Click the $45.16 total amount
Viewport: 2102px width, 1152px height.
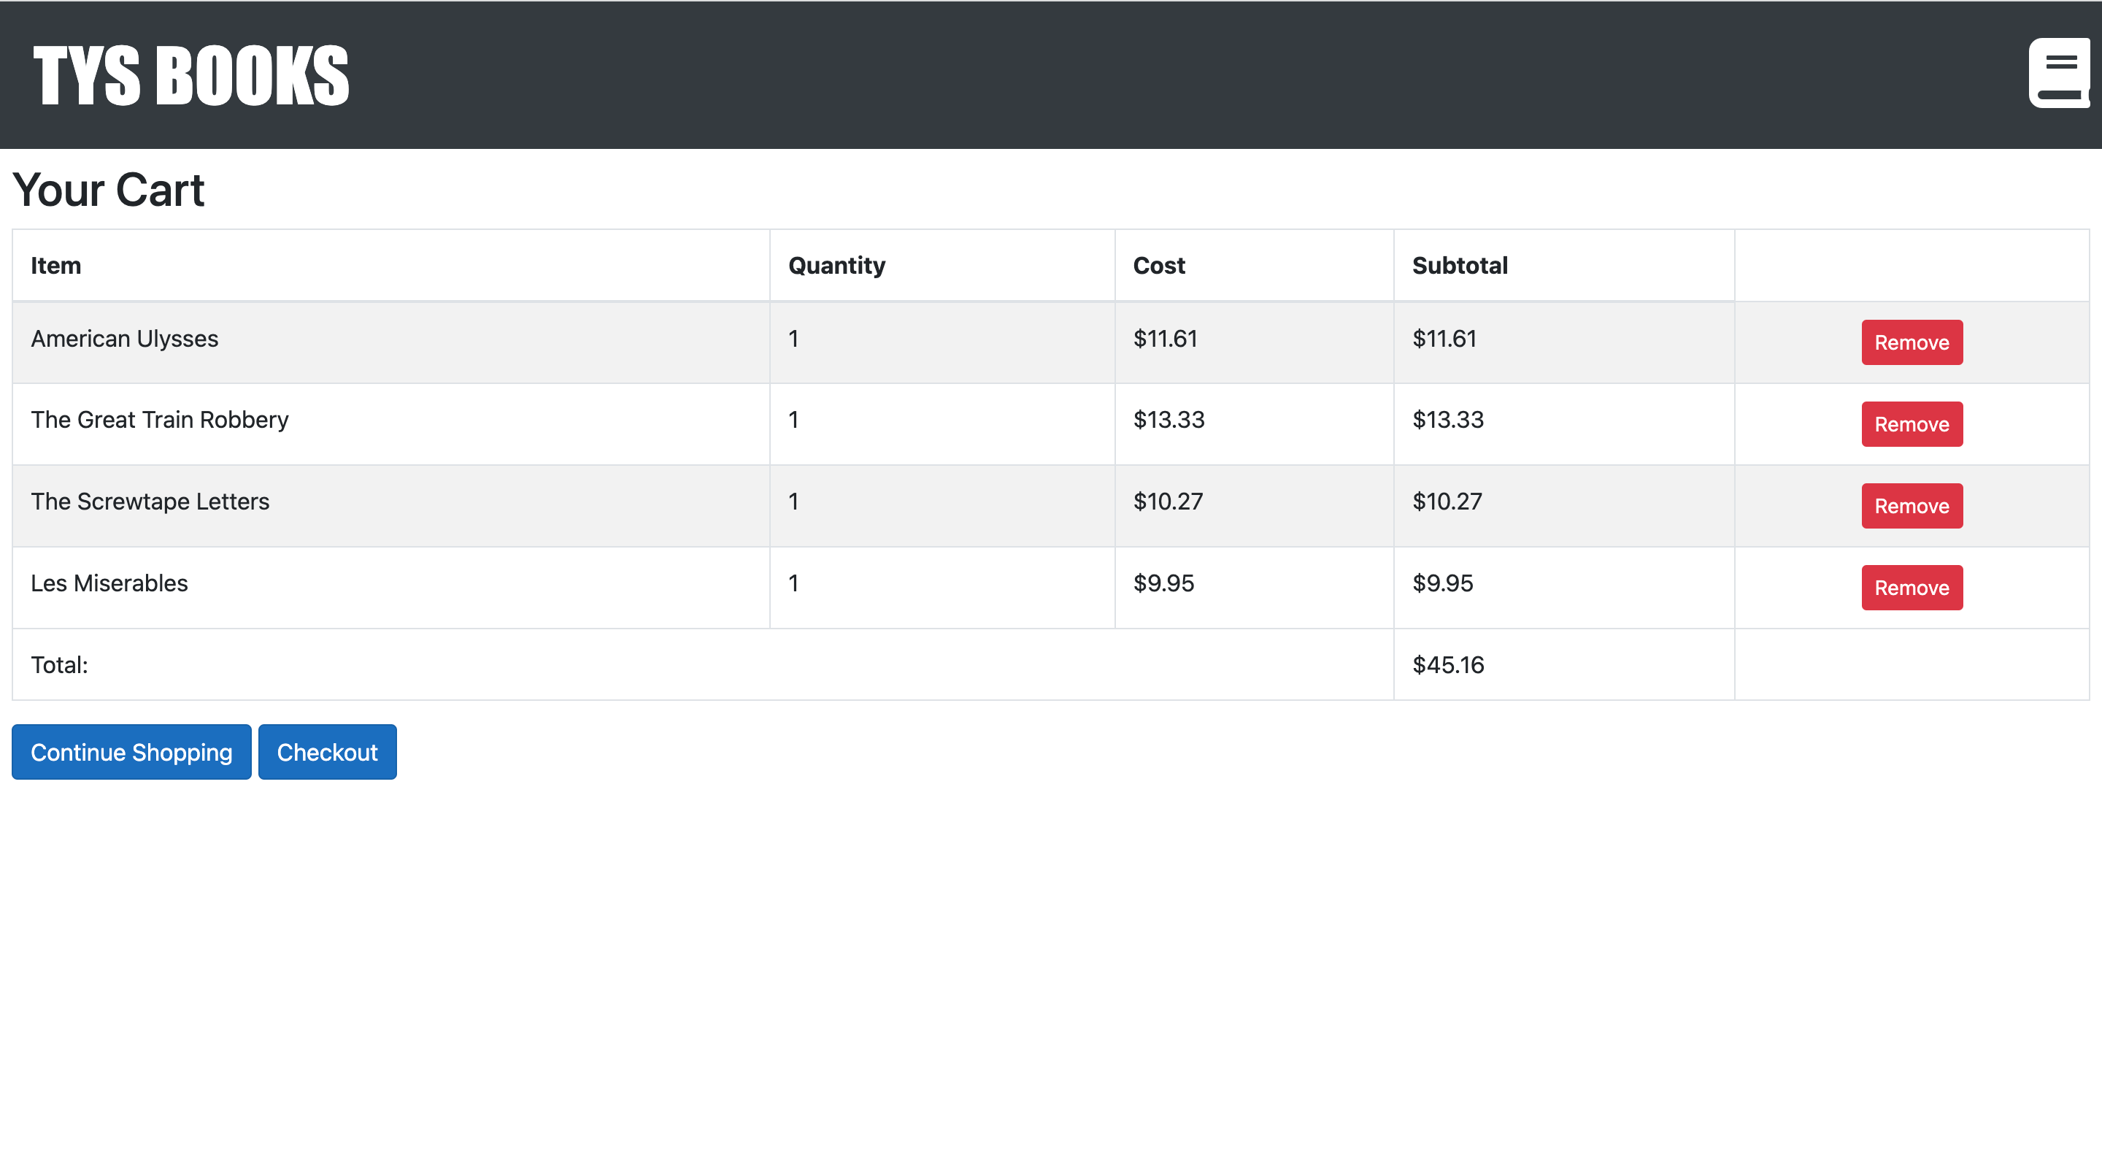coord(1448,664)
